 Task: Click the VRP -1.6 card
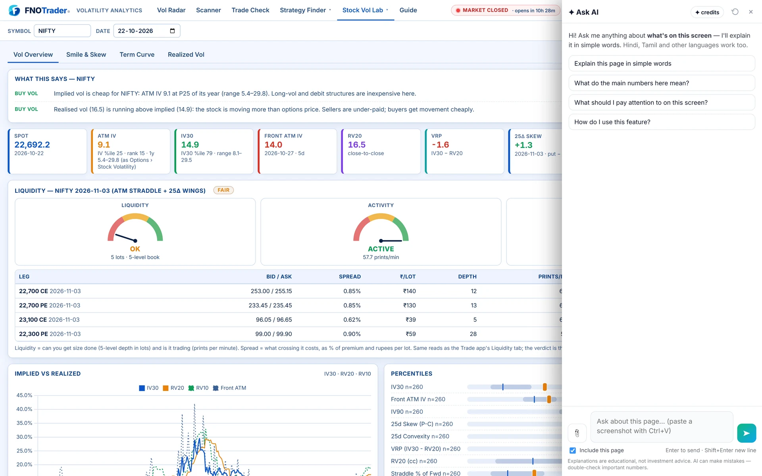(x=464, y=151)
